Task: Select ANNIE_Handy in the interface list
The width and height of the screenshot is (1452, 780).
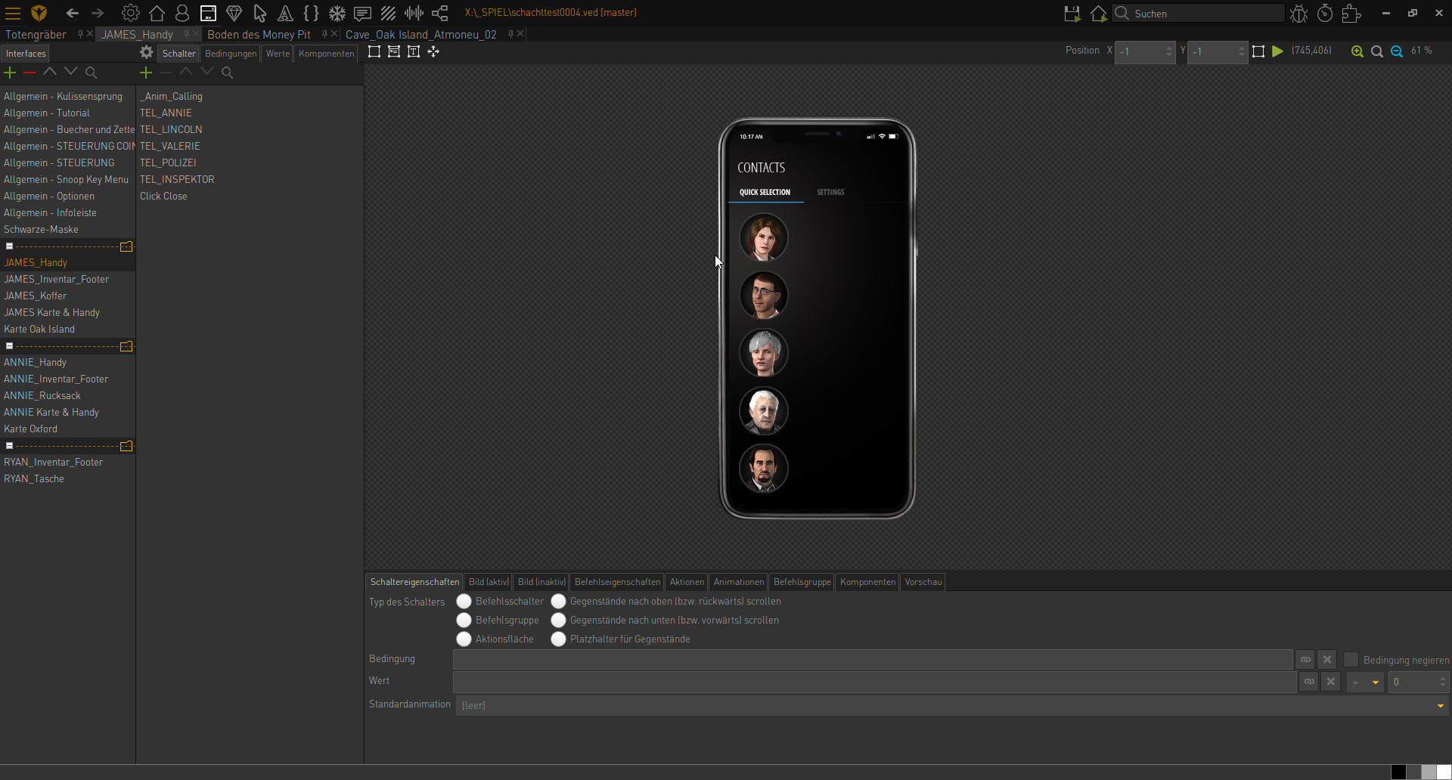Action: (35, 362)
